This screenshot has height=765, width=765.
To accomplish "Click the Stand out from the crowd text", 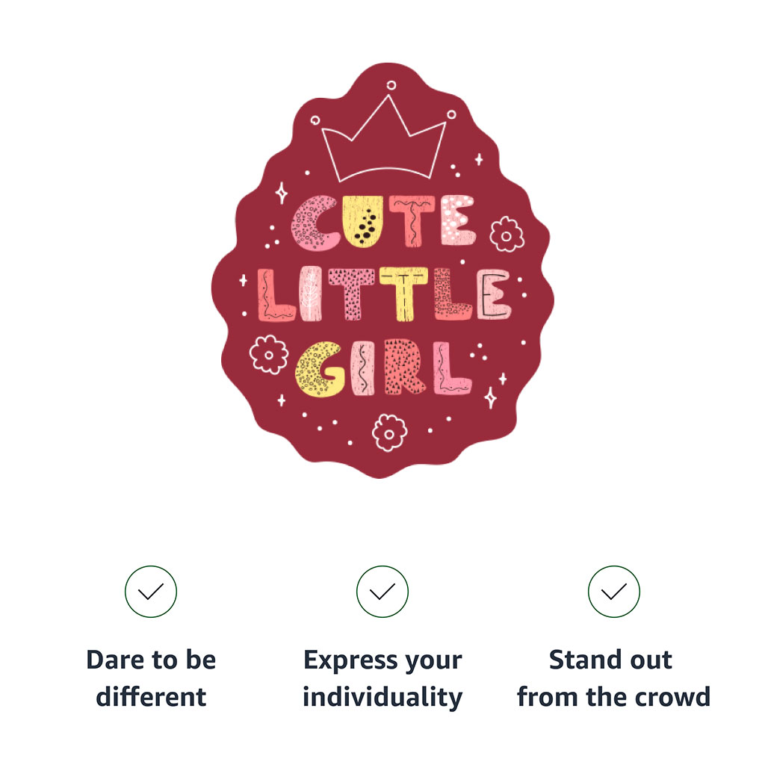I will (613, 678).
